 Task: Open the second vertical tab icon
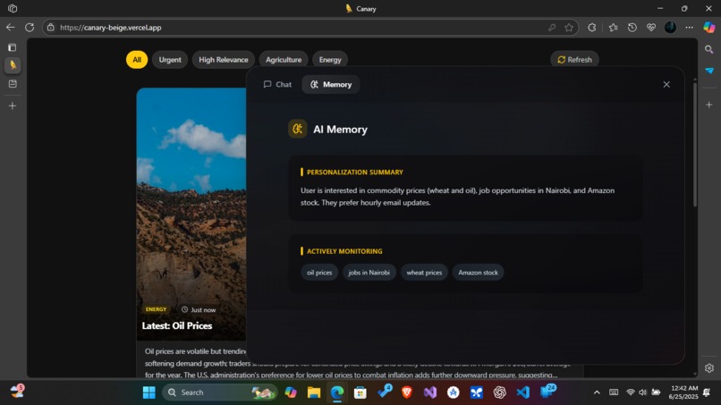13,84
